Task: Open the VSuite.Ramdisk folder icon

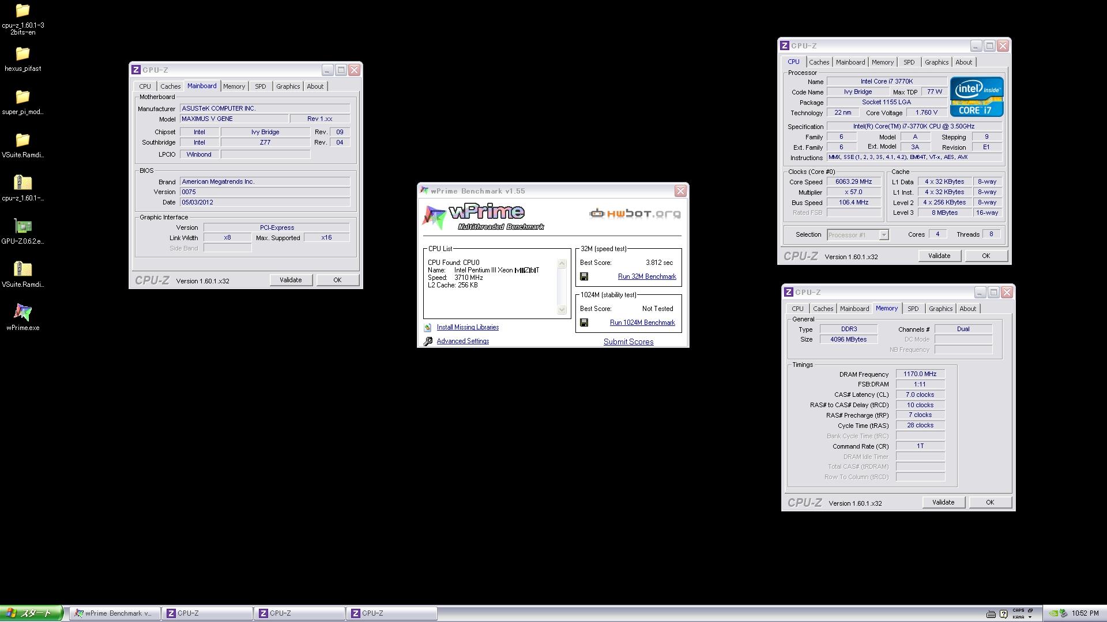Action: coord(22,140)
